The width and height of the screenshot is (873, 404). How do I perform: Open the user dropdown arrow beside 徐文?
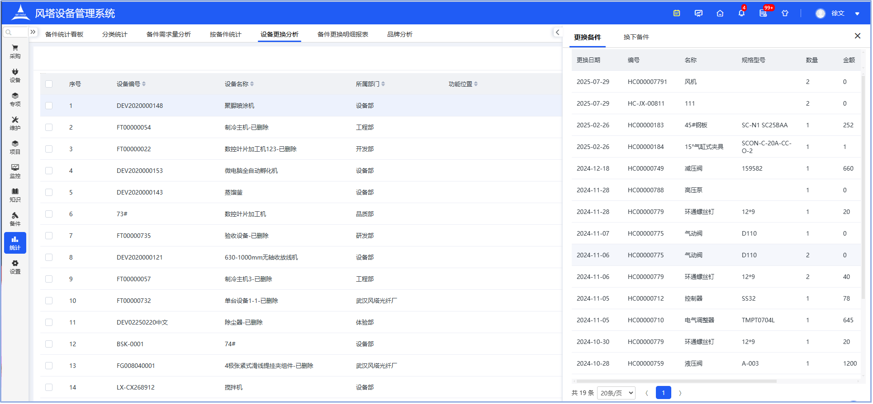pyautogui.click(x=857, y=14)
